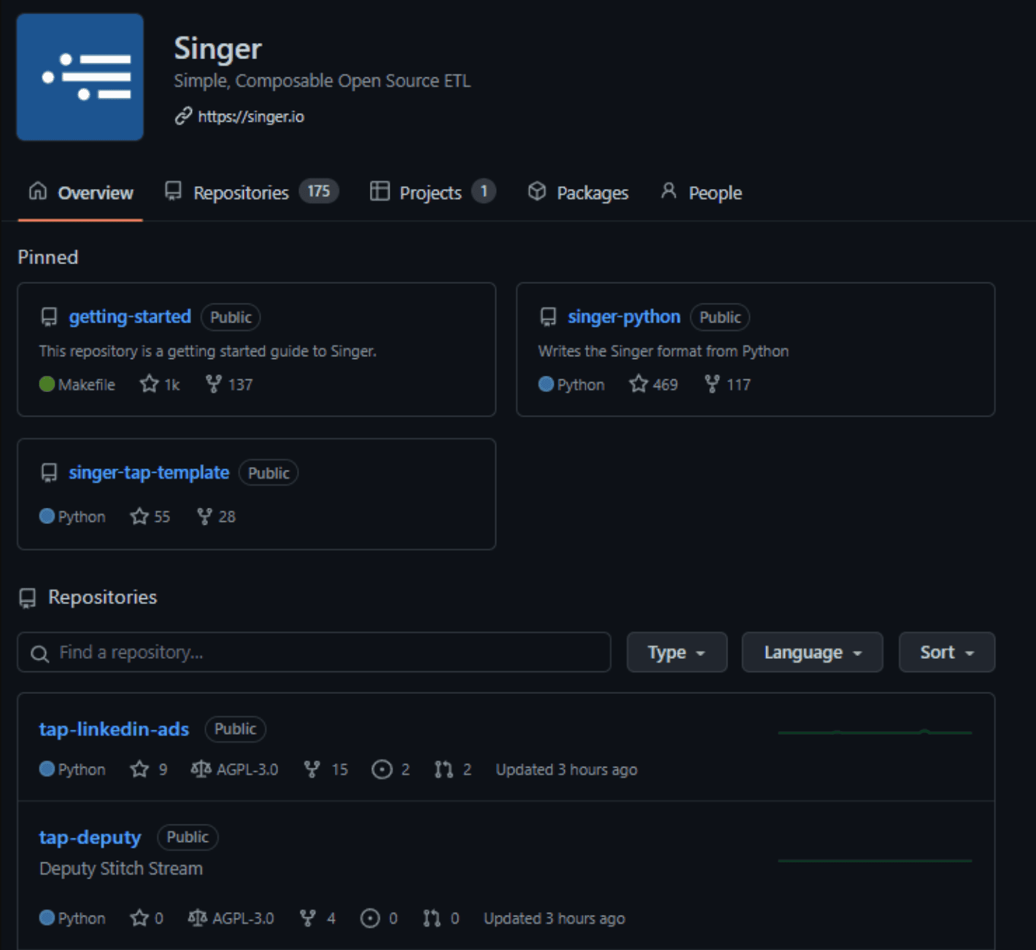Click the fork icon on tap-deputy
Screen dimensions: 1036x950
pos(308,918)
